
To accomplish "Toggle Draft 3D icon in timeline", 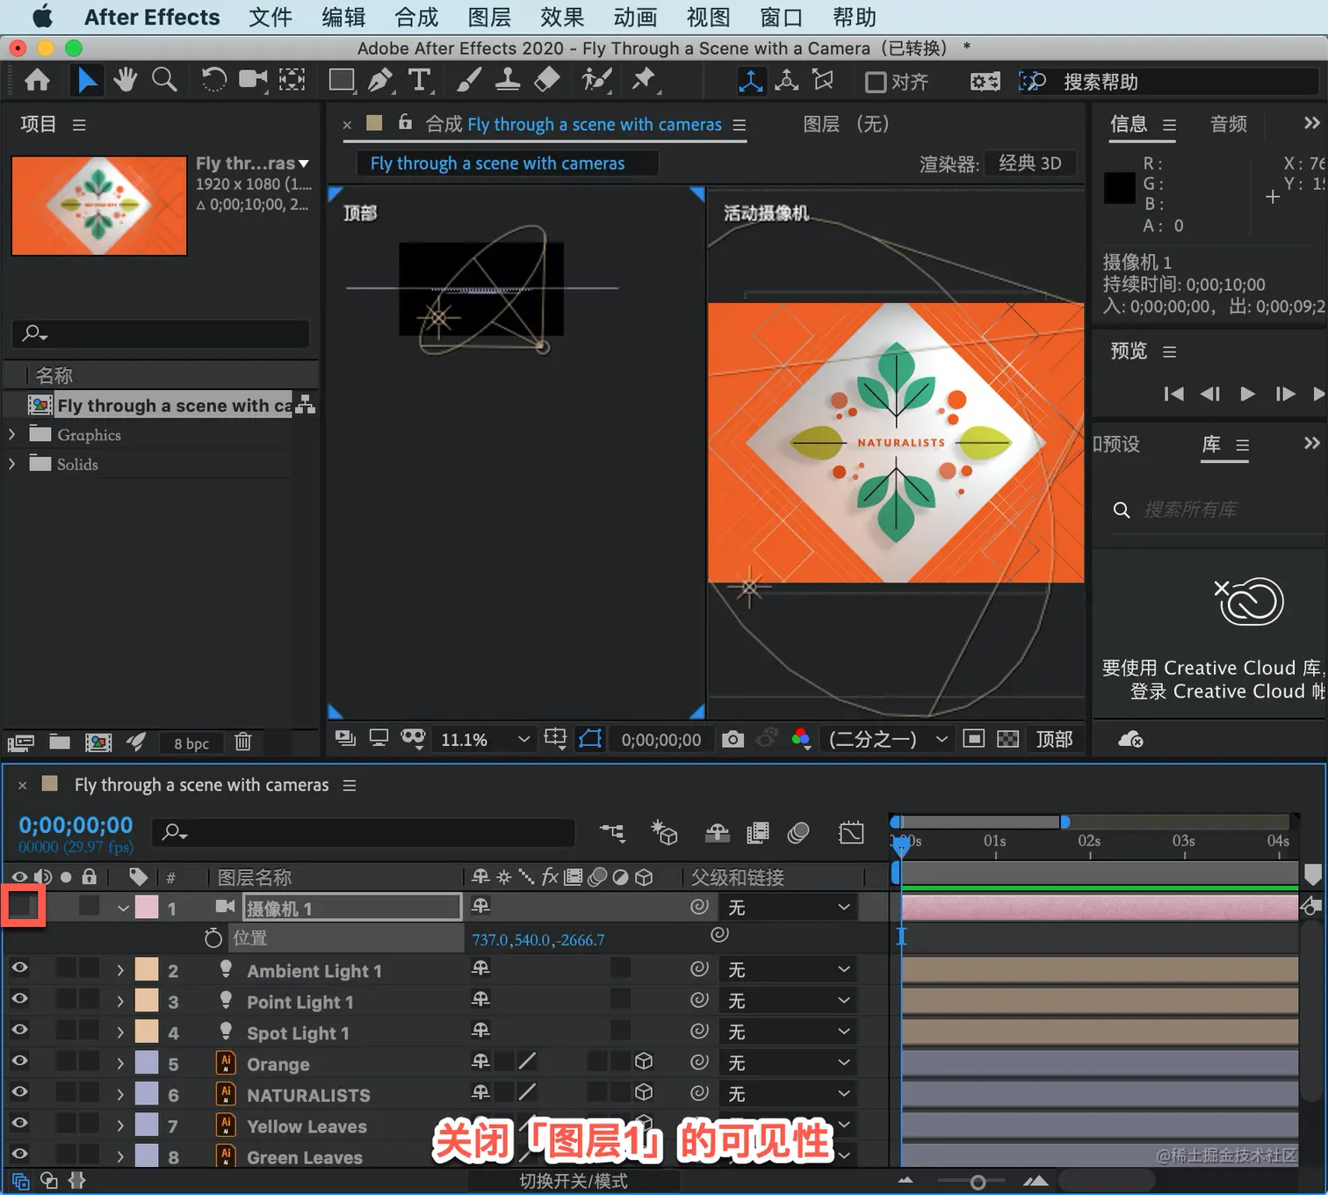I will coord(664,832).
